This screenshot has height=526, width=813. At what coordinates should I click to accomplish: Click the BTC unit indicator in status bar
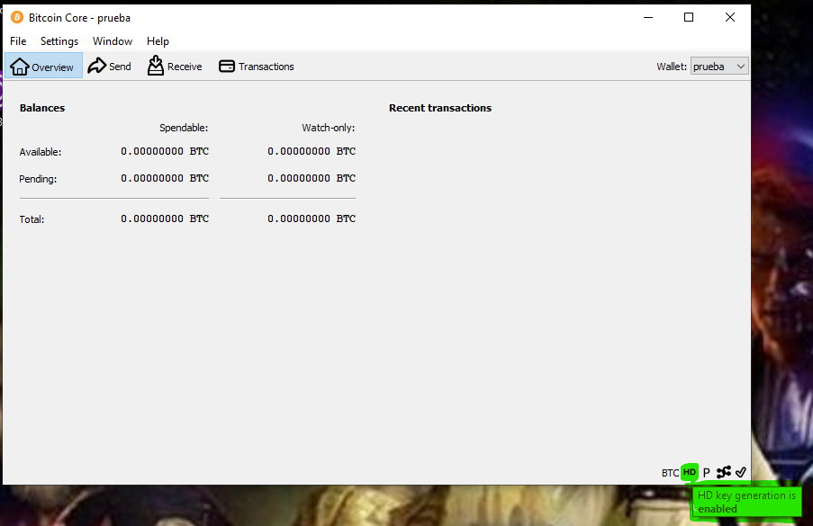coord(669,472)
